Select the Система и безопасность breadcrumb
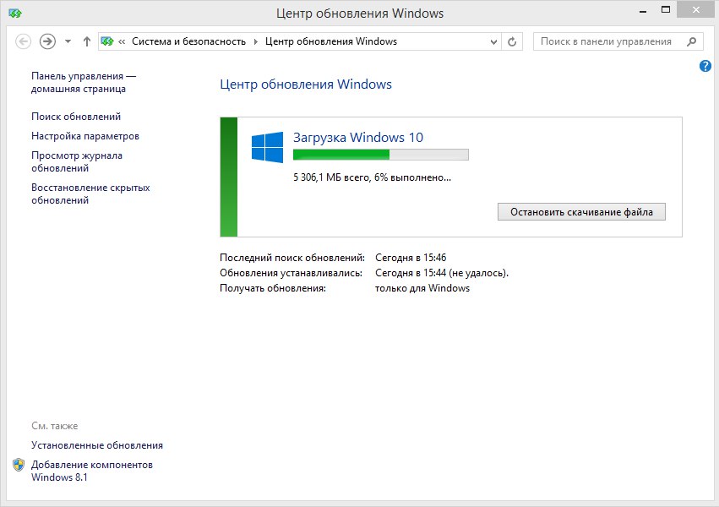This screenshot has width=719, height=507. coord(189,41)
